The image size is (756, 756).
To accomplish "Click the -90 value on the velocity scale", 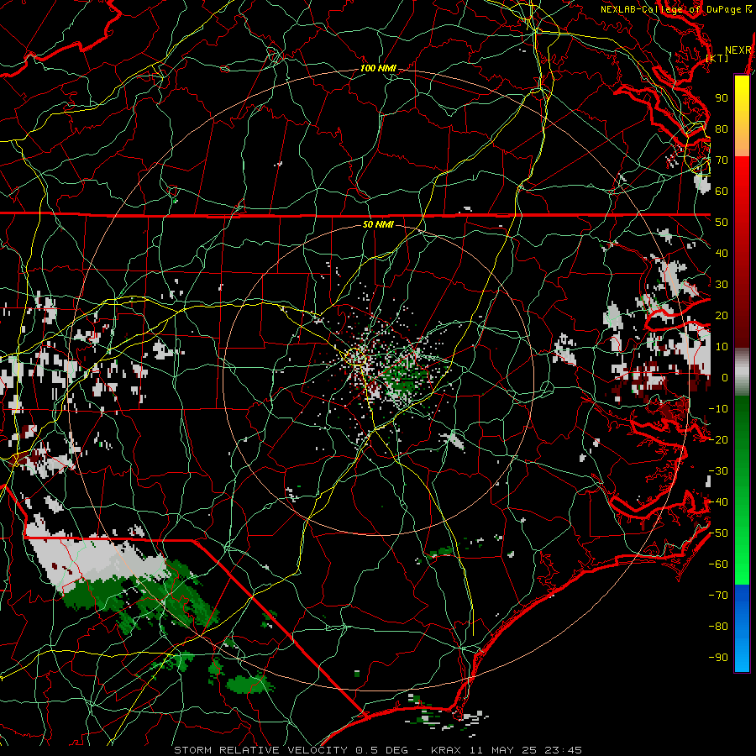I will coord(718,658).
